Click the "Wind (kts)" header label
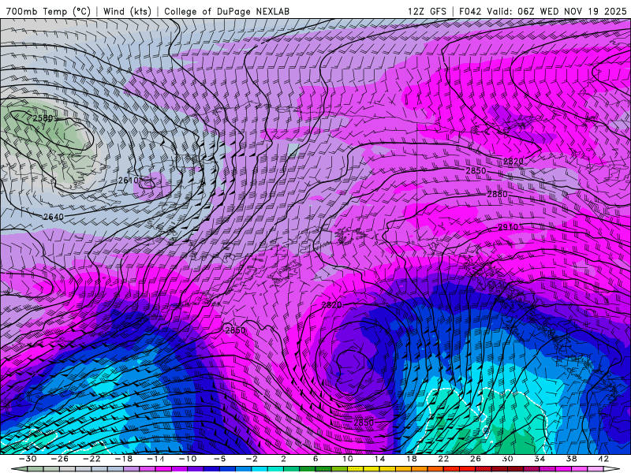Screen dimensions: 631x473 [x=128, y=11]
